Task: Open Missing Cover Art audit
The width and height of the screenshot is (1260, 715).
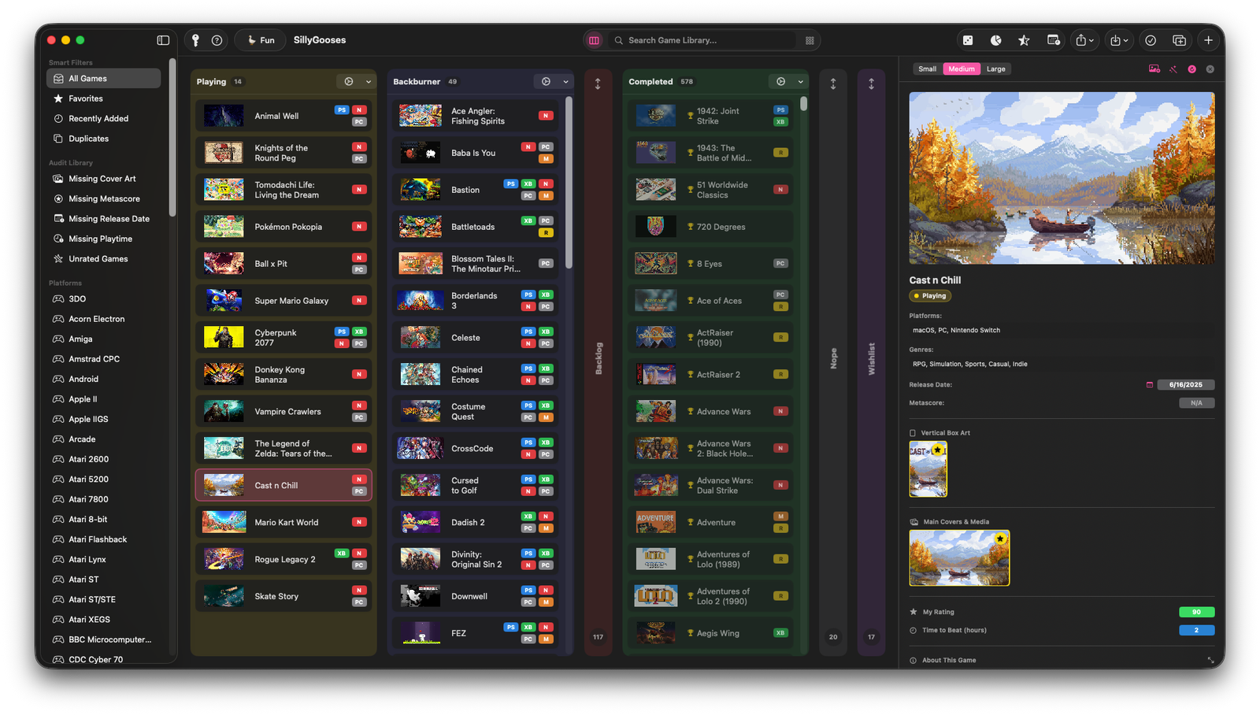Action: [x=103, y=179]
